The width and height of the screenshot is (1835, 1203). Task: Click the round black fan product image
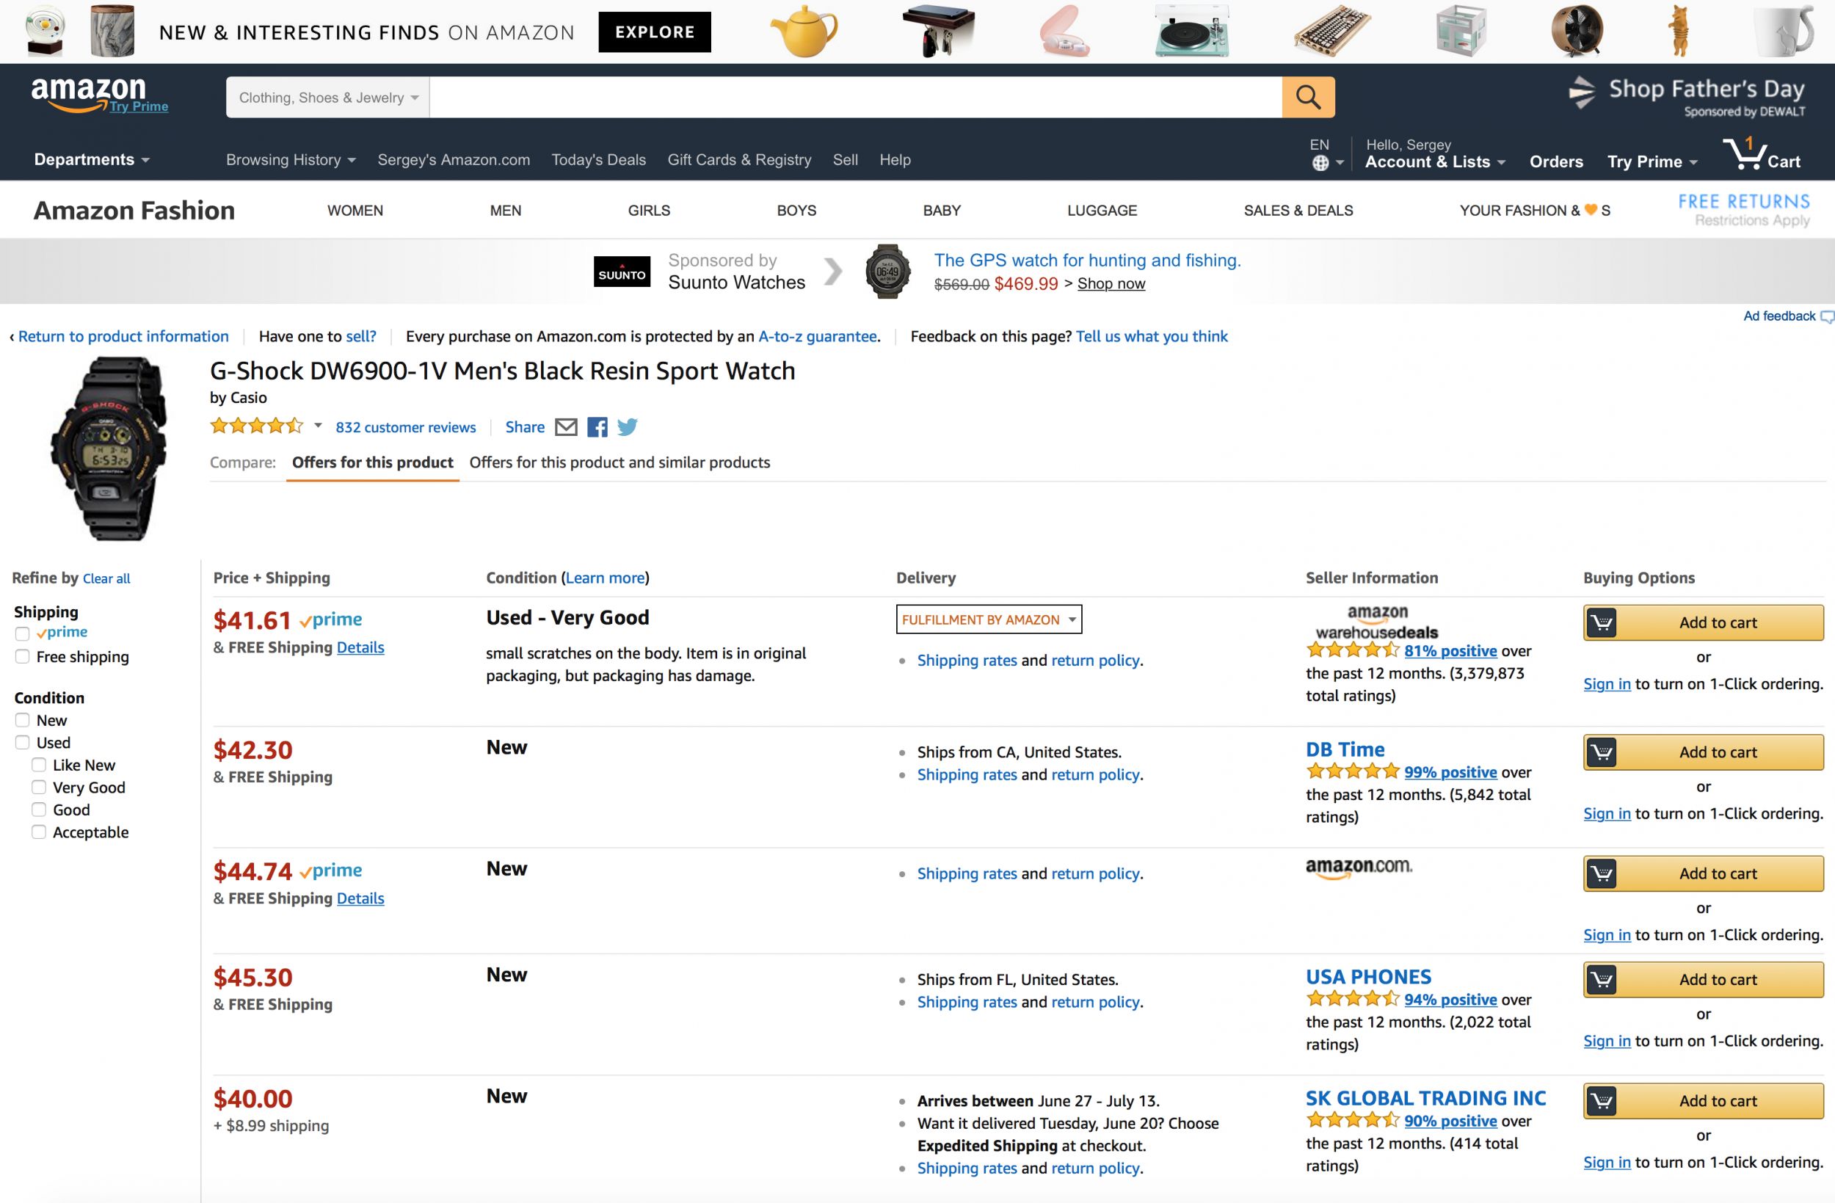[1577, 31]
